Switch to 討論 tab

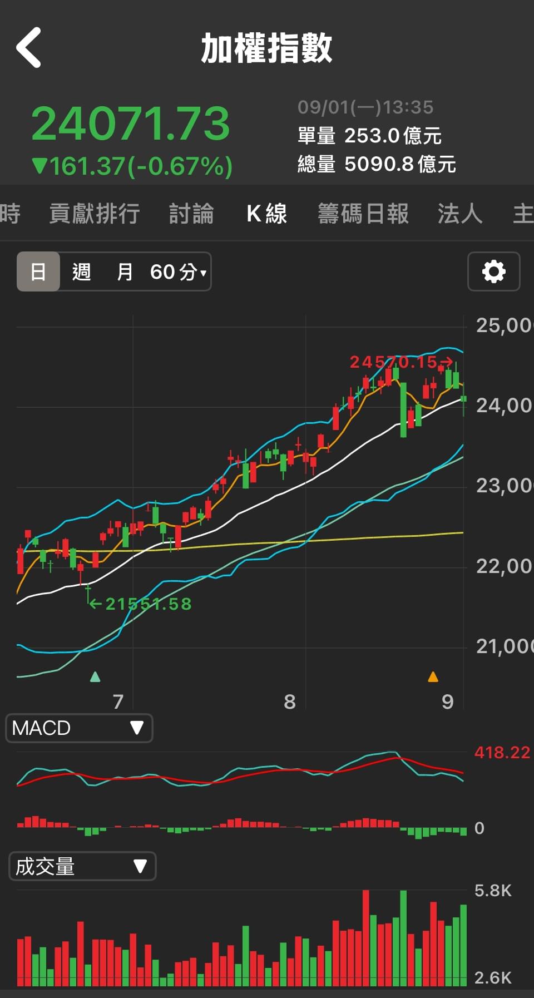tap(191, 214)
